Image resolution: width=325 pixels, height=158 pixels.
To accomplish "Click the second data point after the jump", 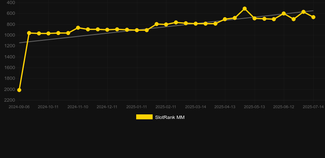I will pyautogui.click(x=39, y=33).
